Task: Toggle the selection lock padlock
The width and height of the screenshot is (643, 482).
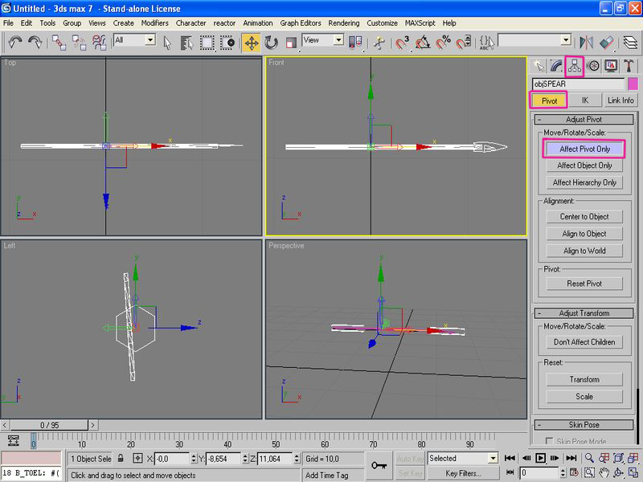Action: tap(121, 458)
